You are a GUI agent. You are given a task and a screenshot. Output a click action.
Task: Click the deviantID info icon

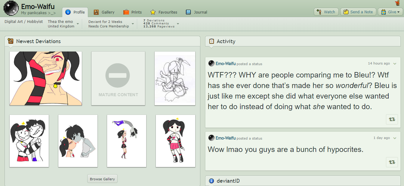(211, 181)
